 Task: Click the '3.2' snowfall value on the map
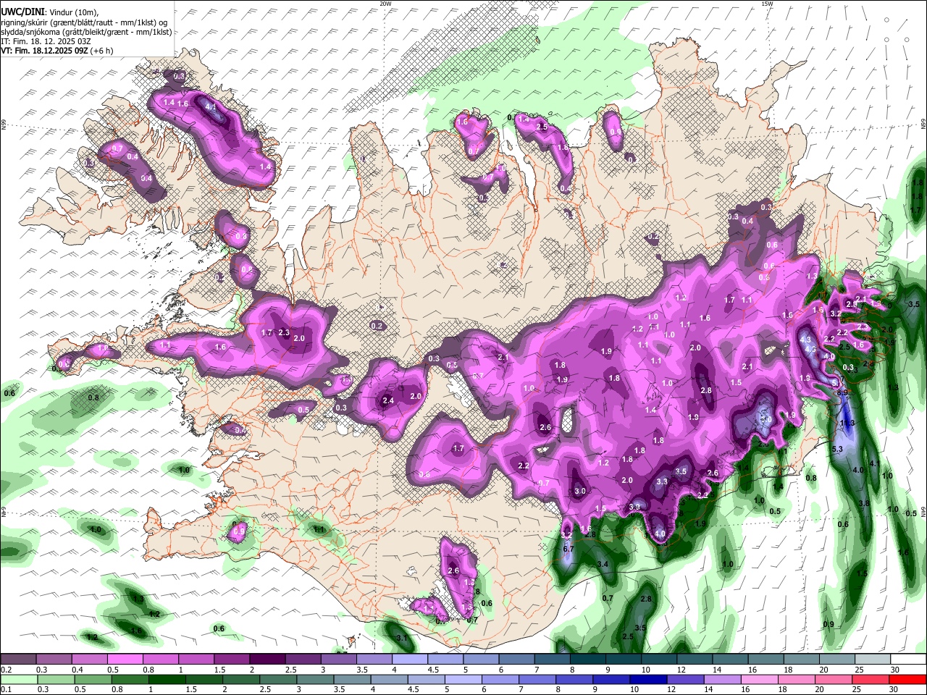pyautogui.click(x=835, y=313)
